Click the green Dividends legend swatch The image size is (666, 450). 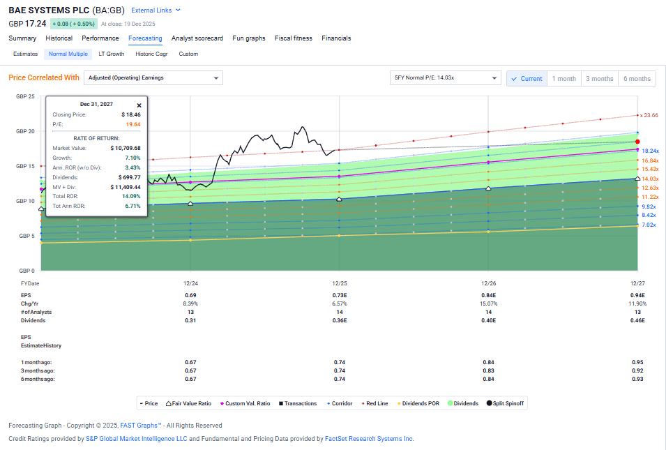[448, 403]
